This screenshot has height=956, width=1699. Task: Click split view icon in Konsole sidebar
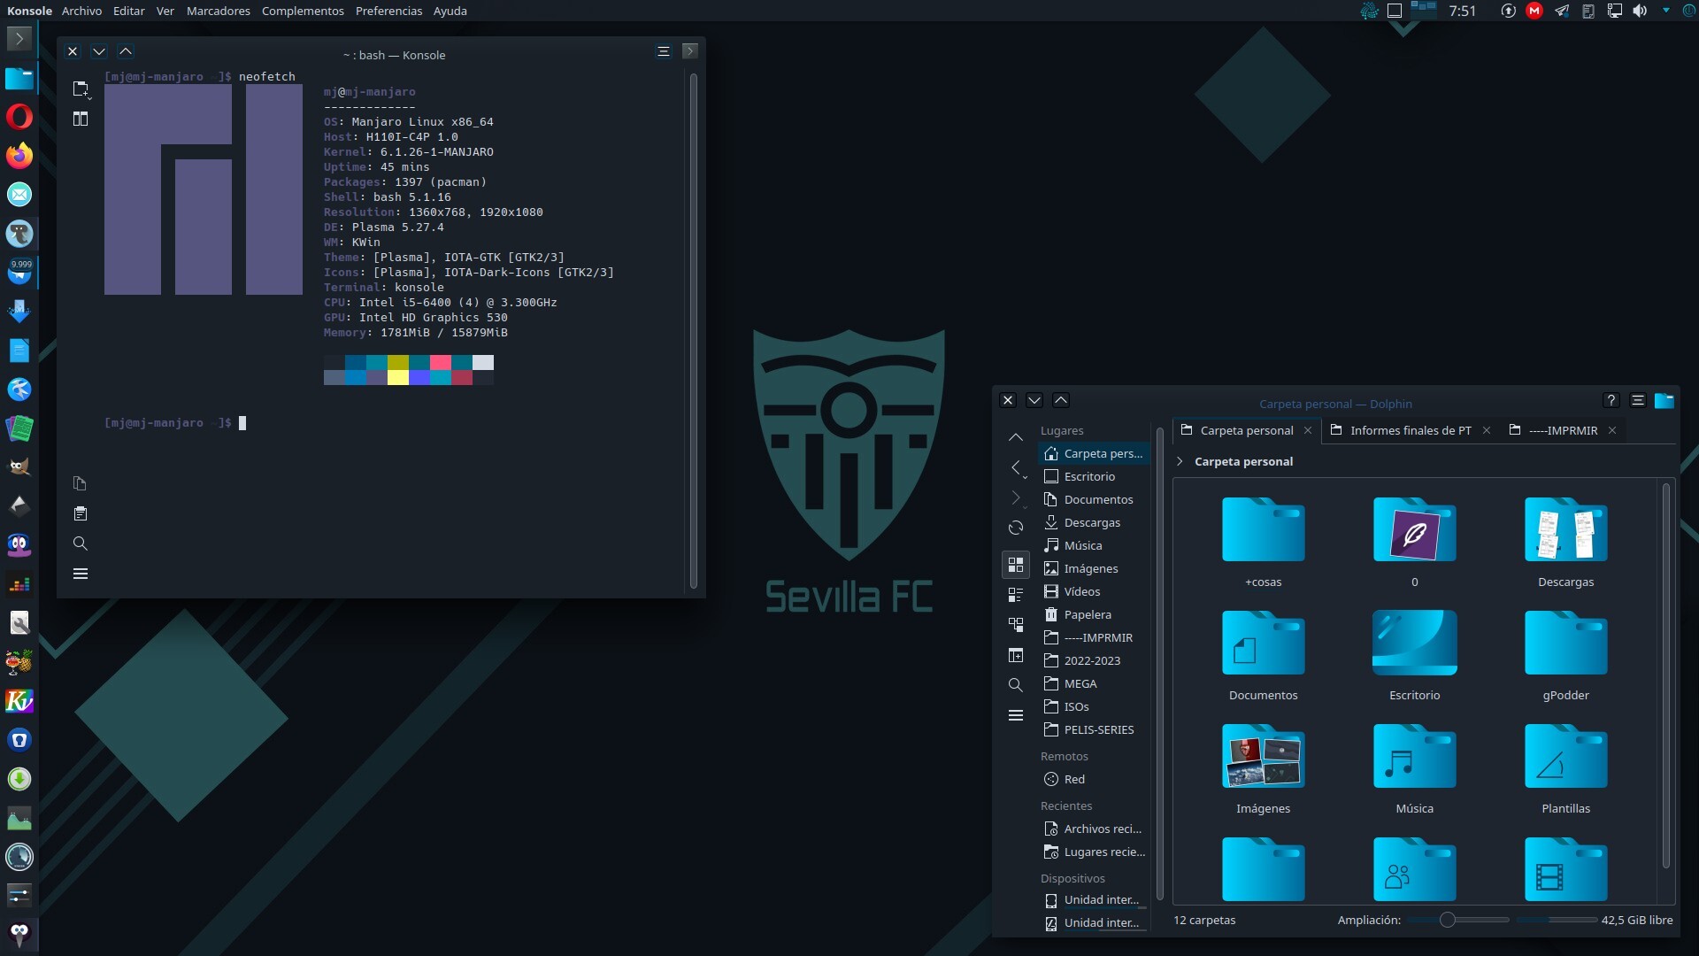tap(81, 119)
